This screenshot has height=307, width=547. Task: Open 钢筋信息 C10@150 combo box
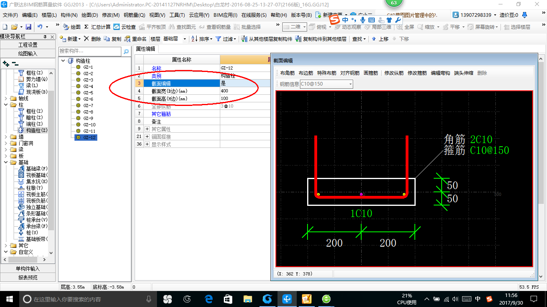coord(327,84)
